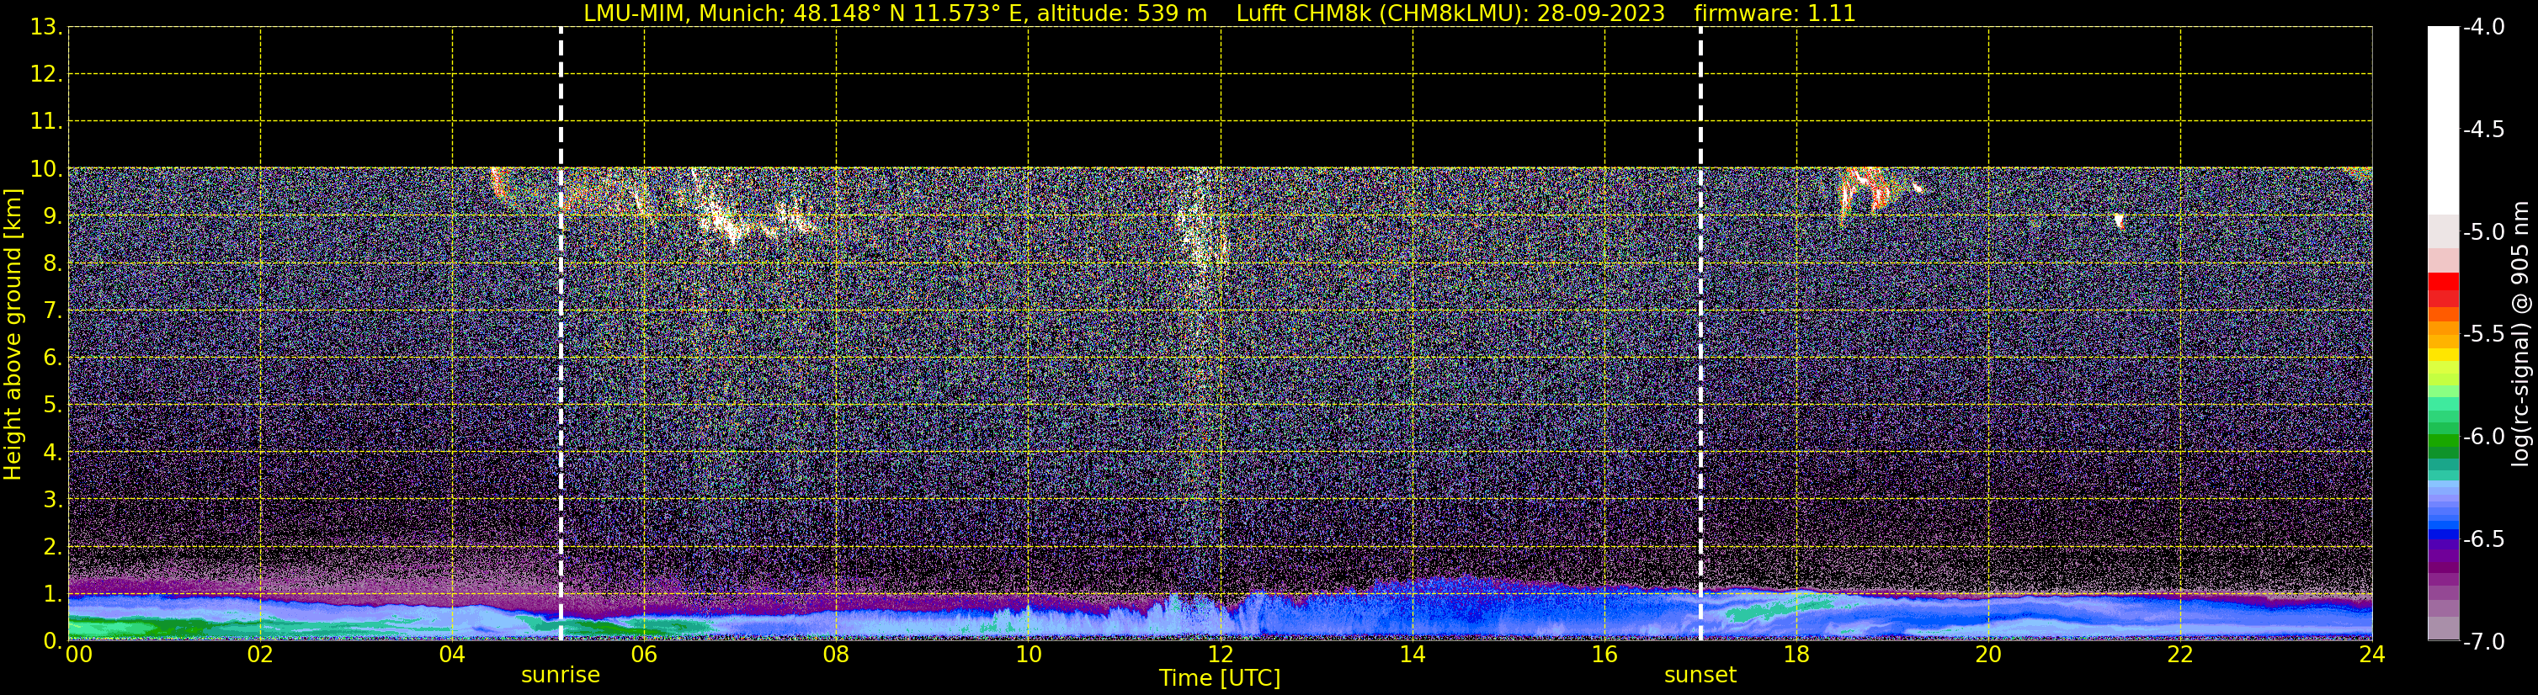Viewport: 2538px width, 695px height.
Task: Click the '-5.0' colorbar tick label
Action: coord(2482,232)
